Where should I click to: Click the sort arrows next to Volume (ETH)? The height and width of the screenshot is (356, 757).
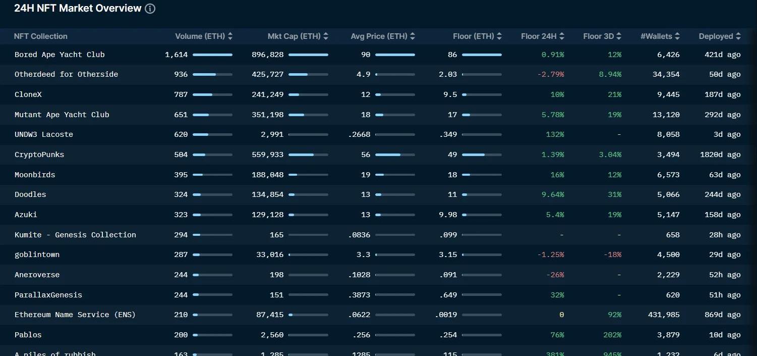click(230, 36)
